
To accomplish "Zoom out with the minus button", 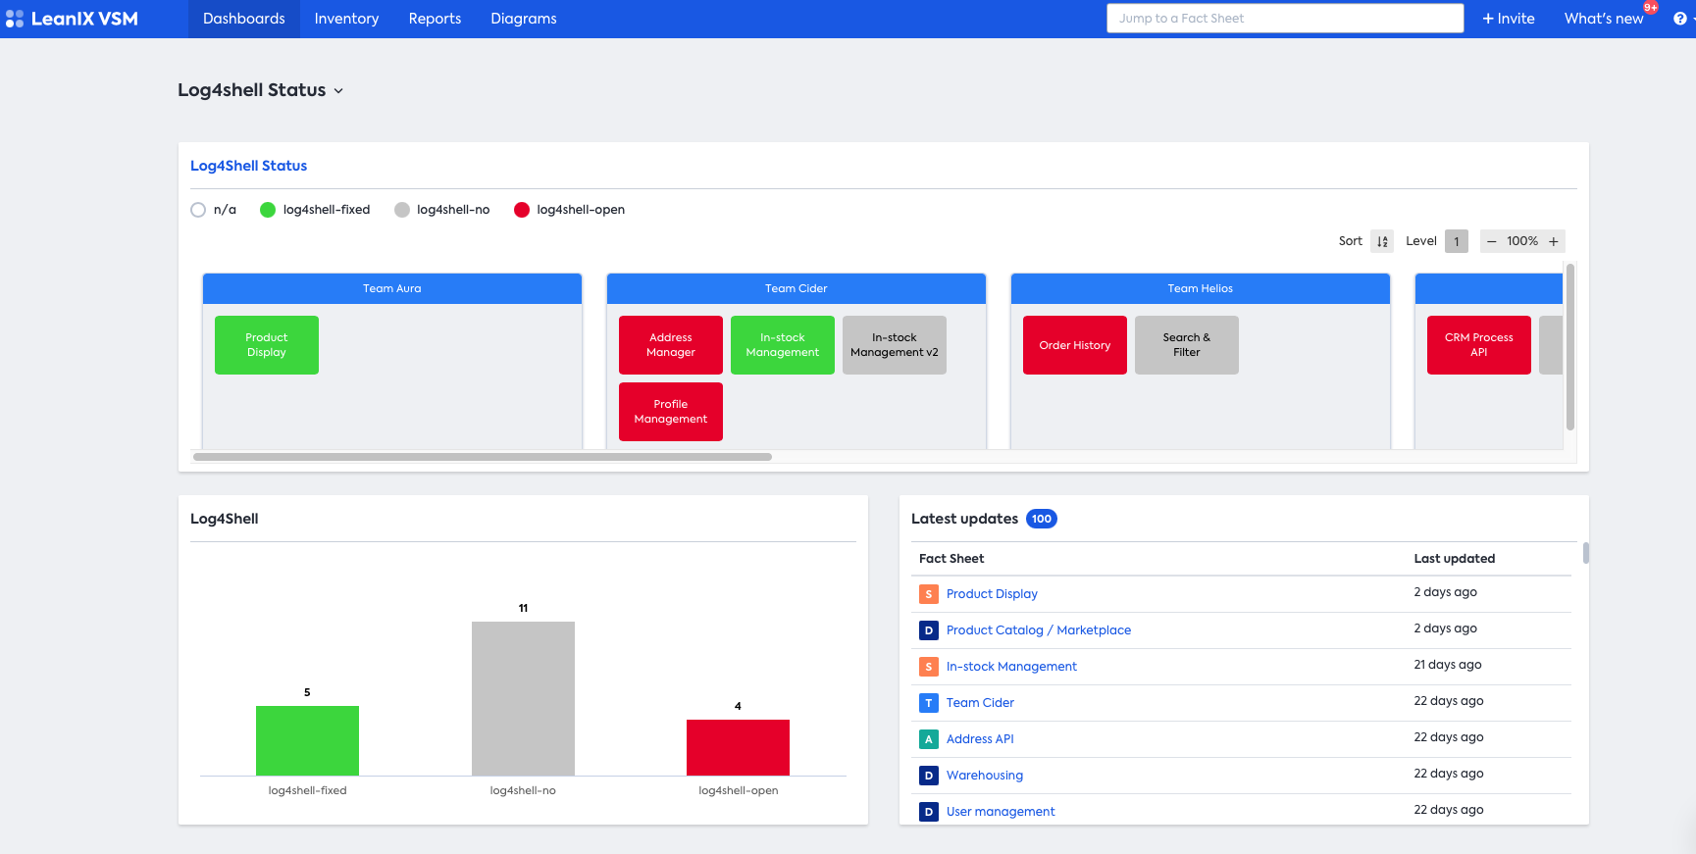I will (x=1492, y=241).
